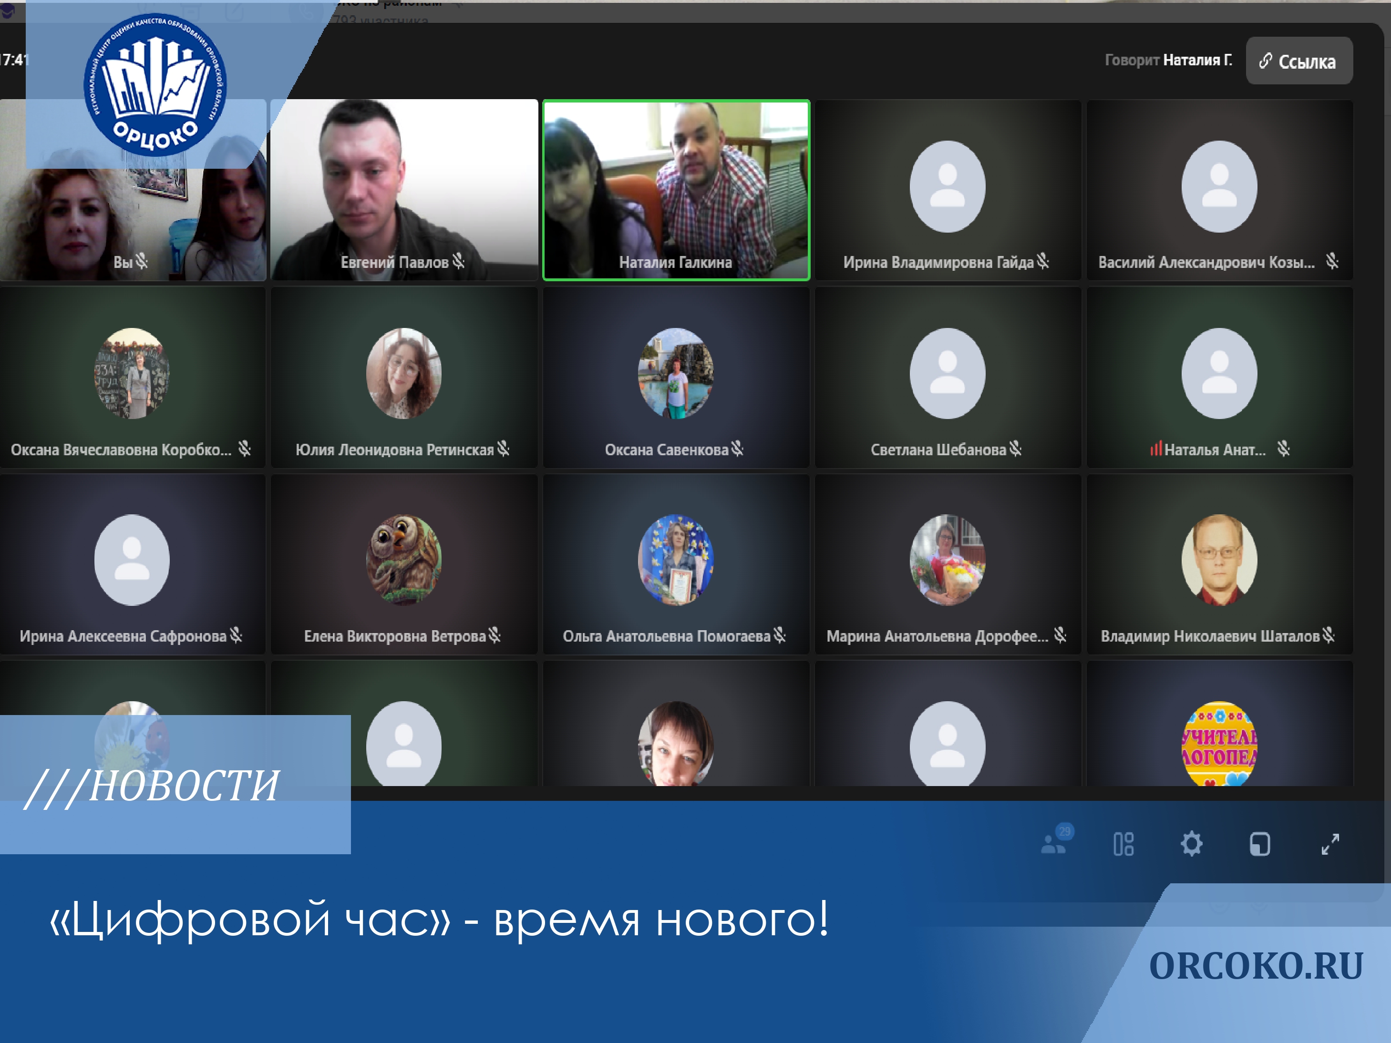Click the ORCOKO.RU website text

[1256, 966]
